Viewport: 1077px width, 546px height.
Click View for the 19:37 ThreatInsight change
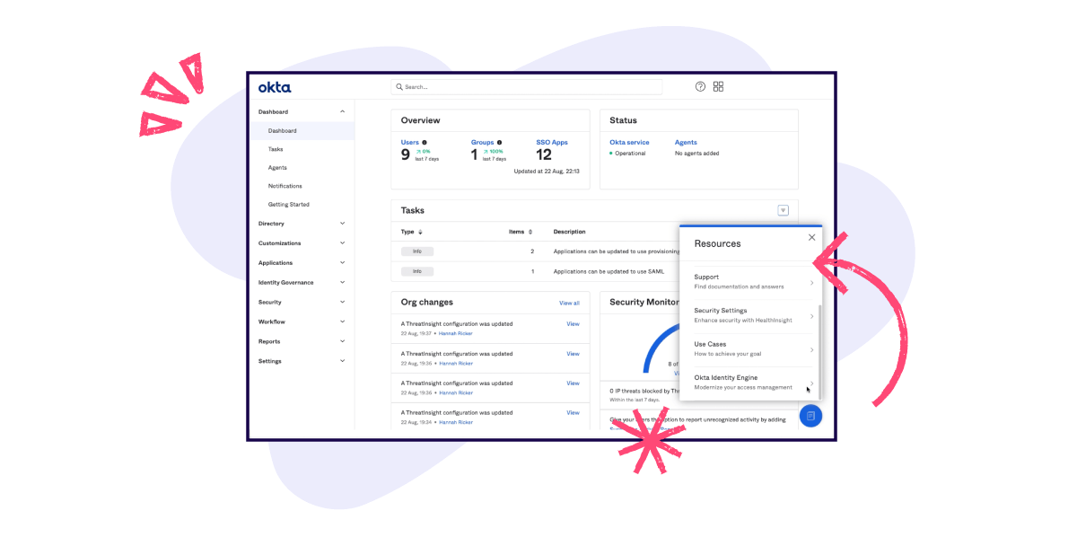pos(573,324)
